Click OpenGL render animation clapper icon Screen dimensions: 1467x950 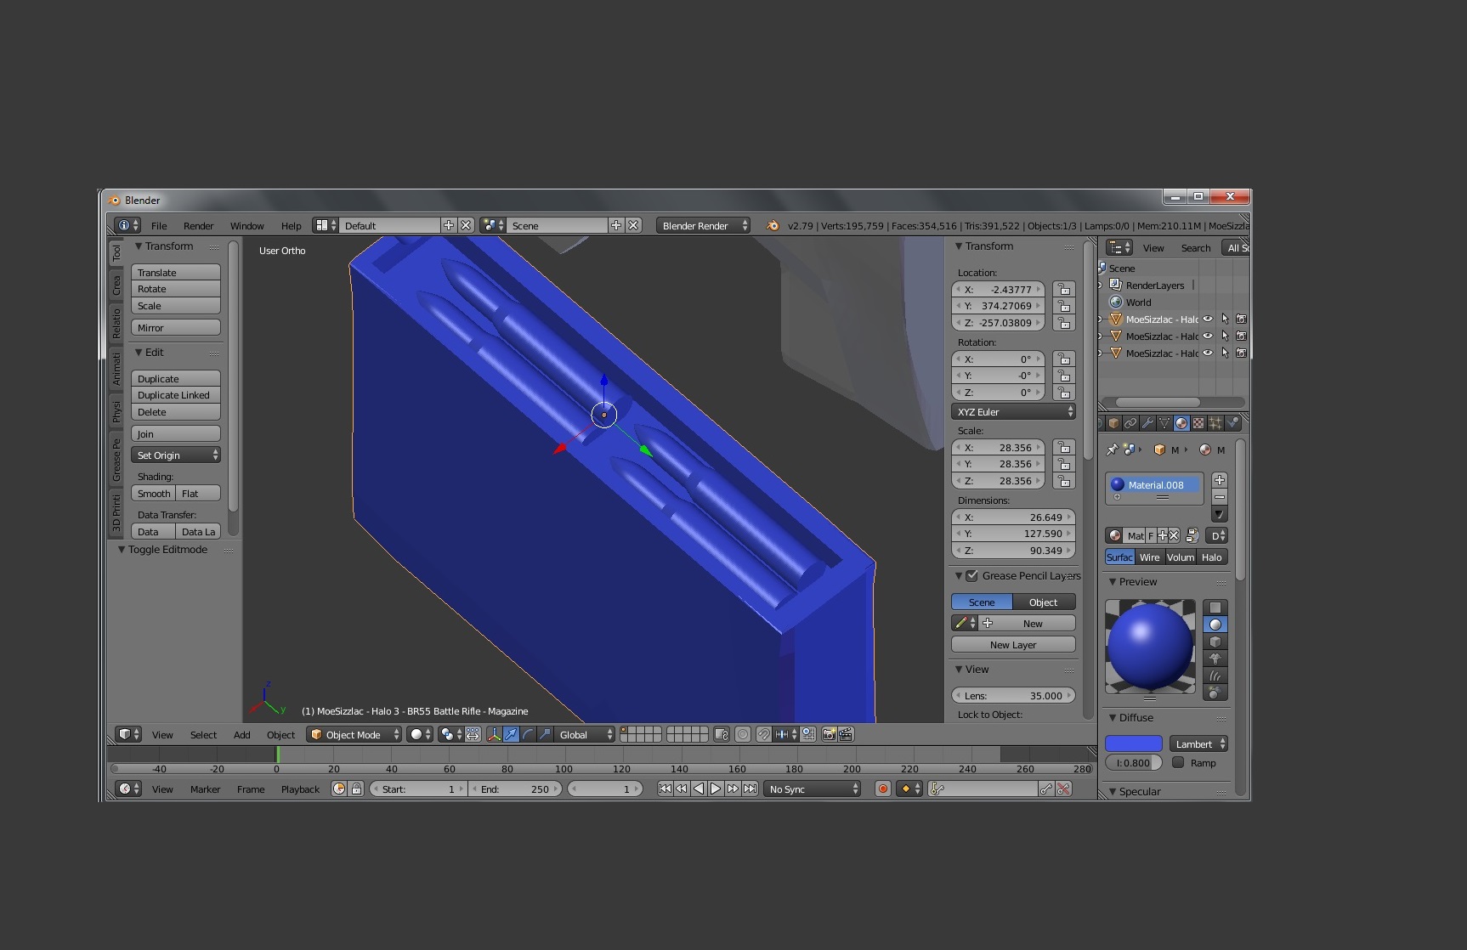(847, 734)
